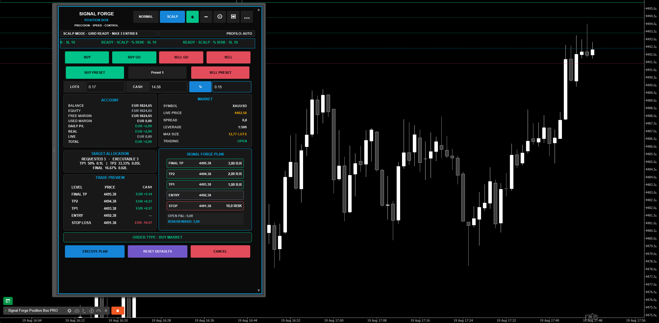Open the Preset 1 selector
Screen dimensions: 659x323
[157, 73]
